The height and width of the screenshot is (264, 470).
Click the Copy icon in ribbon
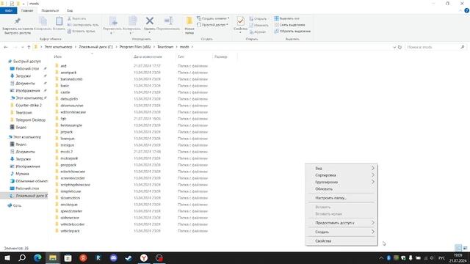tap(43, 21)
